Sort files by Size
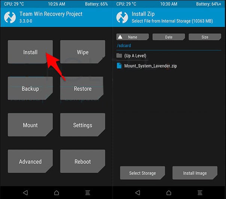Viewport: 226px width, 199px height. [205, 37]
